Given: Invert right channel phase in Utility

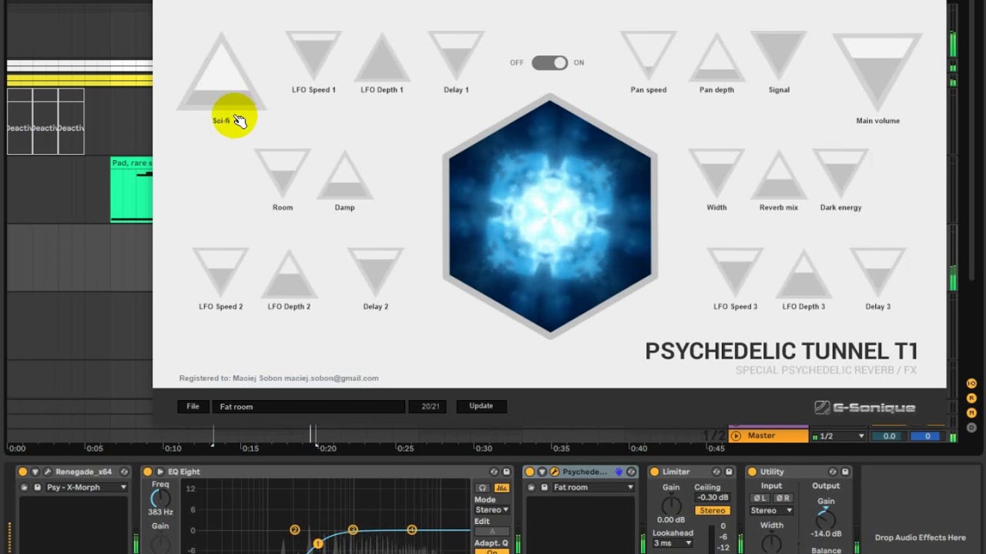Looking at the screenshot, I should coord(782,498).
